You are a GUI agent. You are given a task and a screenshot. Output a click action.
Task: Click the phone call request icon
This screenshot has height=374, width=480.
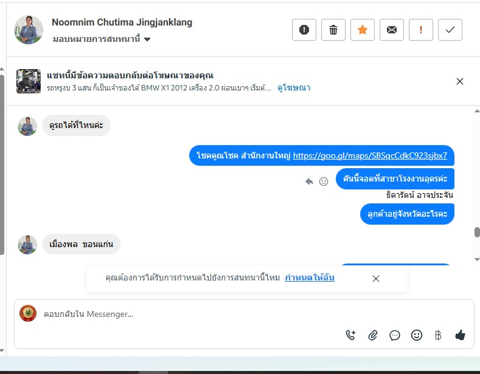(x=350, y=335)
